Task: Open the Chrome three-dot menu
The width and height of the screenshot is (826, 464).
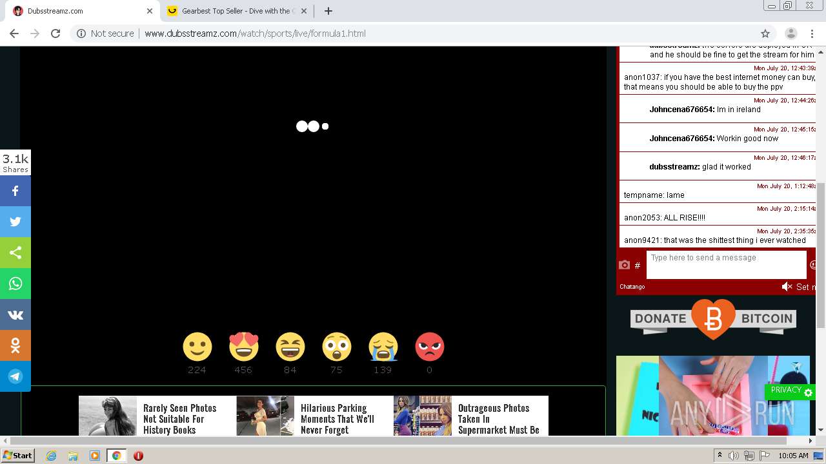Action: tap(812, 34)
